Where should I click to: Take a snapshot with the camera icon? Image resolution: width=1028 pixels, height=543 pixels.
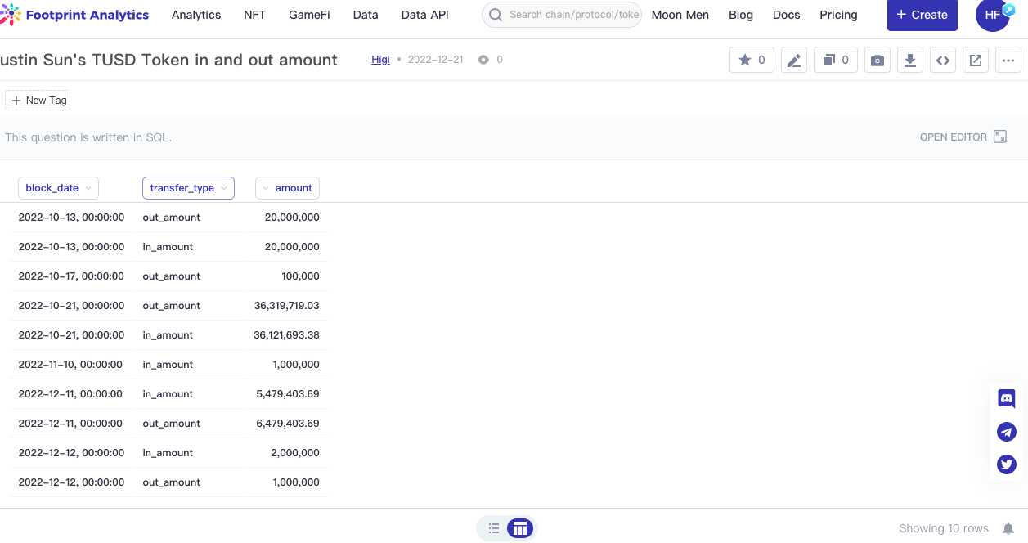(878, 60)
